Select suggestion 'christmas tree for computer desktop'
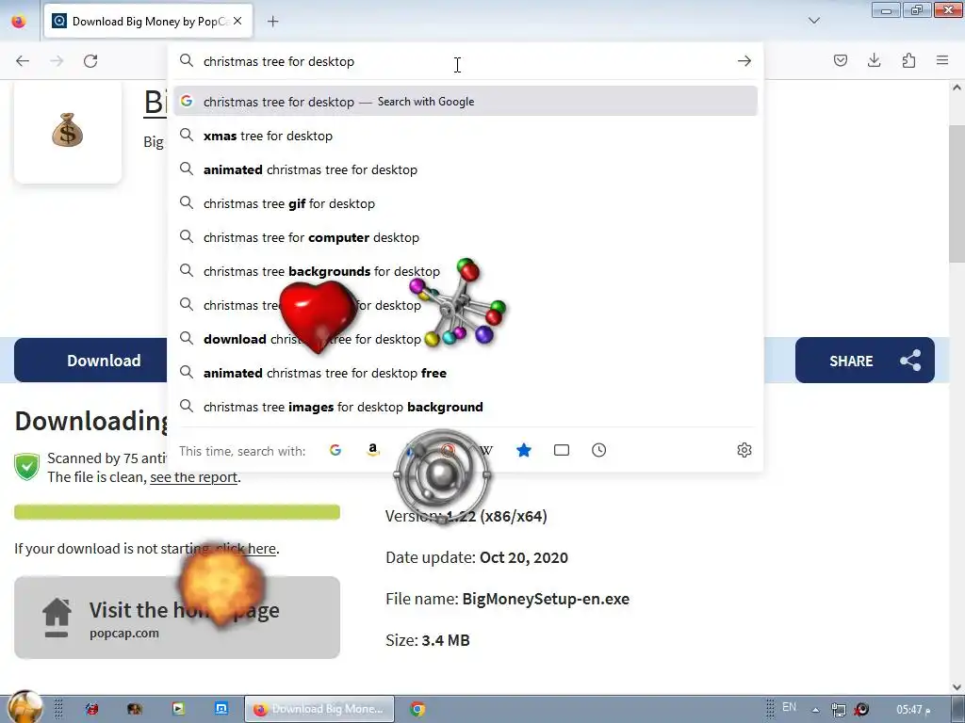The height and width of the screenshot is (723, 965). 466,236
